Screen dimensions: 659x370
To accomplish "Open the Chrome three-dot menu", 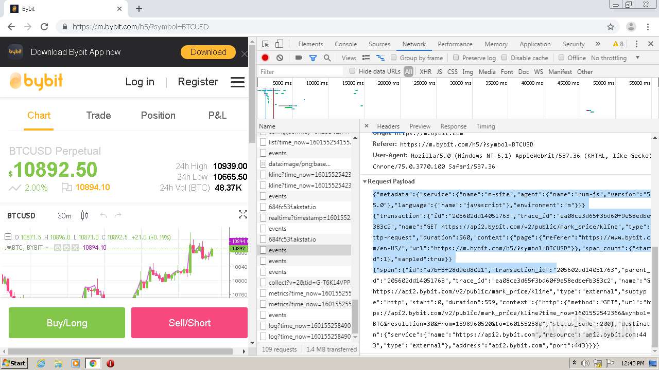I will click(649, 27).
